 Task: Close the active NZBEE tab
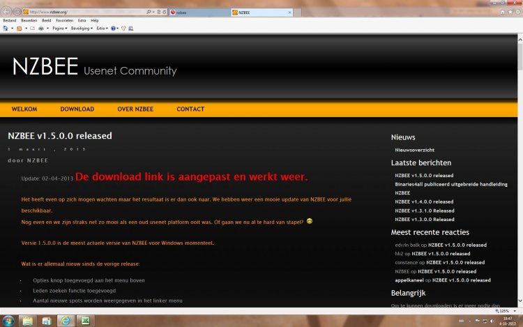tap(289, 13)
